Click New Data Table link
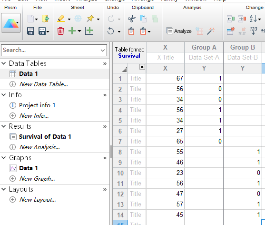Image resolution: width=265 pixels, height=225 pixels. click(x=44, y=84)
